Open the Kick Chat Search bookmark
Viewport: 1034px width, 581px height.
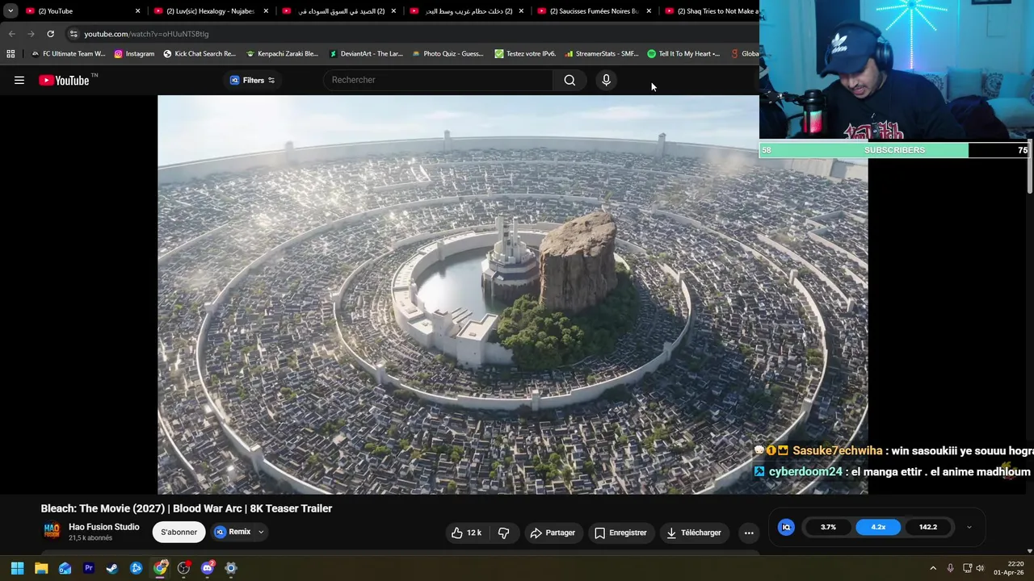point(200,54)
